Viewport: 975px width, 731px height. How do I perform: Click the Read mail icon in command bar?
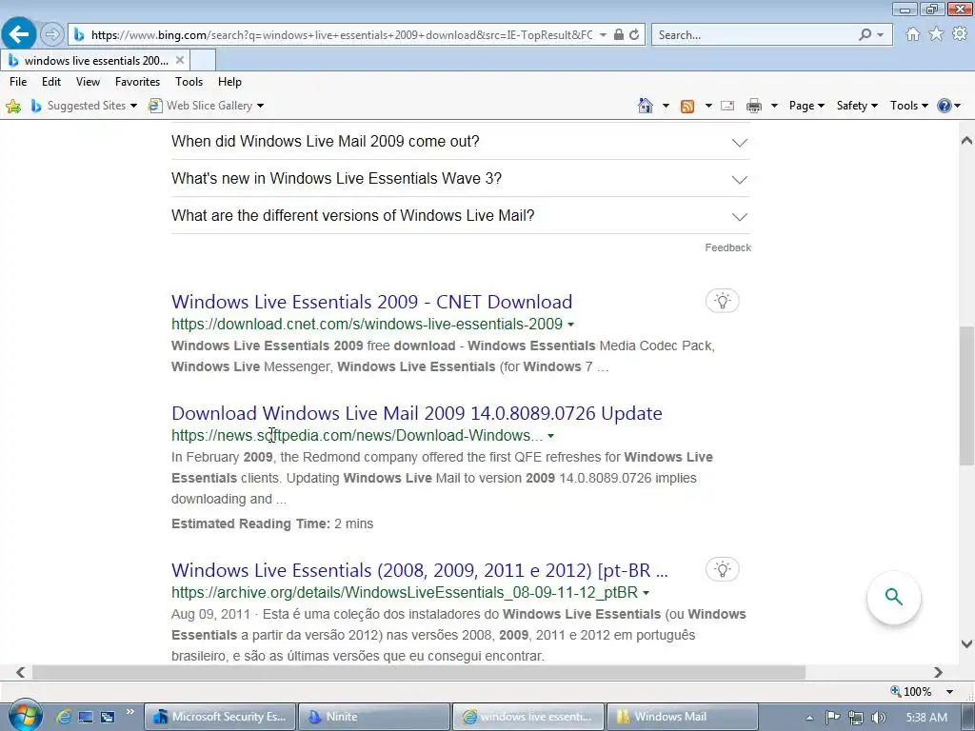pyautogui.click(x=727, y=106)
